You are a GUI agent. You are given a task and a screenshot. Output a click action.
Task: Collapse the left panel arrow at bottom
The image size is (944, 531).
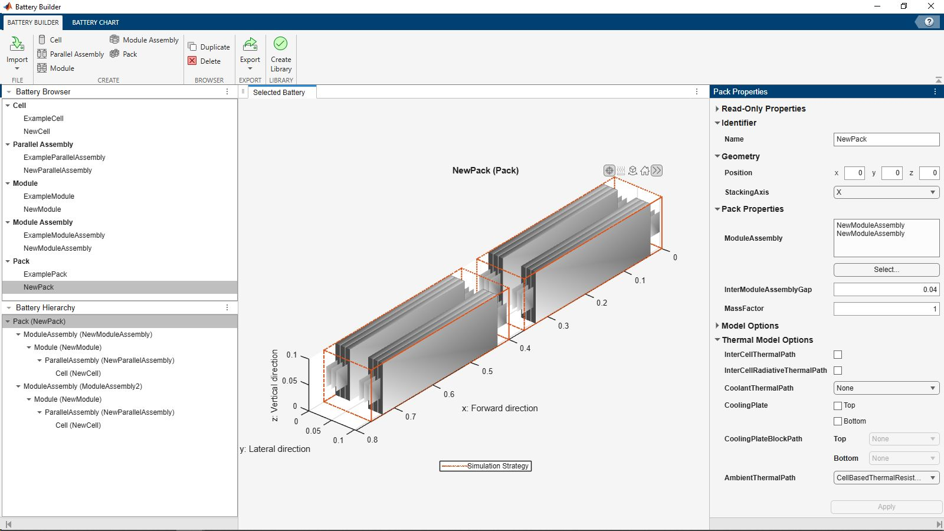pyautogui.click(x=8, y=525)
